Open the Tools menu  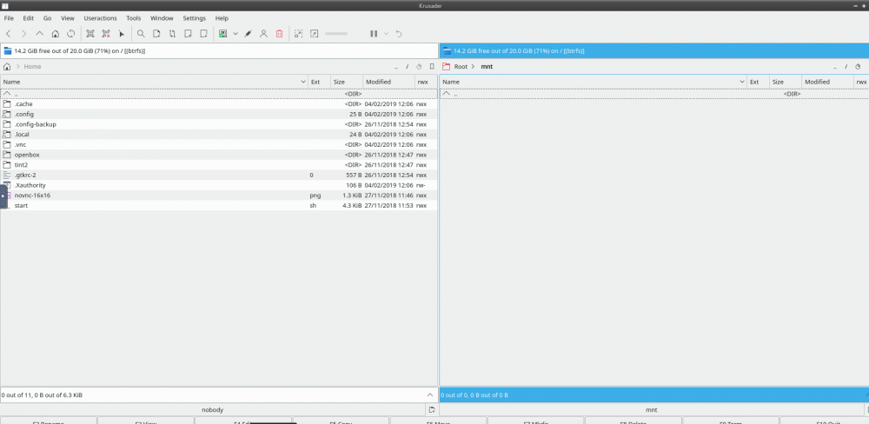tap(134, 18)
